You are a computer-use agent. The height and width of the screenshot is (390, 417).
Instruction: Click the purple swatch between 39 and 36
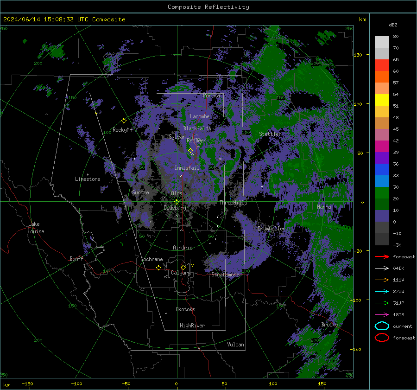[382, 158]
